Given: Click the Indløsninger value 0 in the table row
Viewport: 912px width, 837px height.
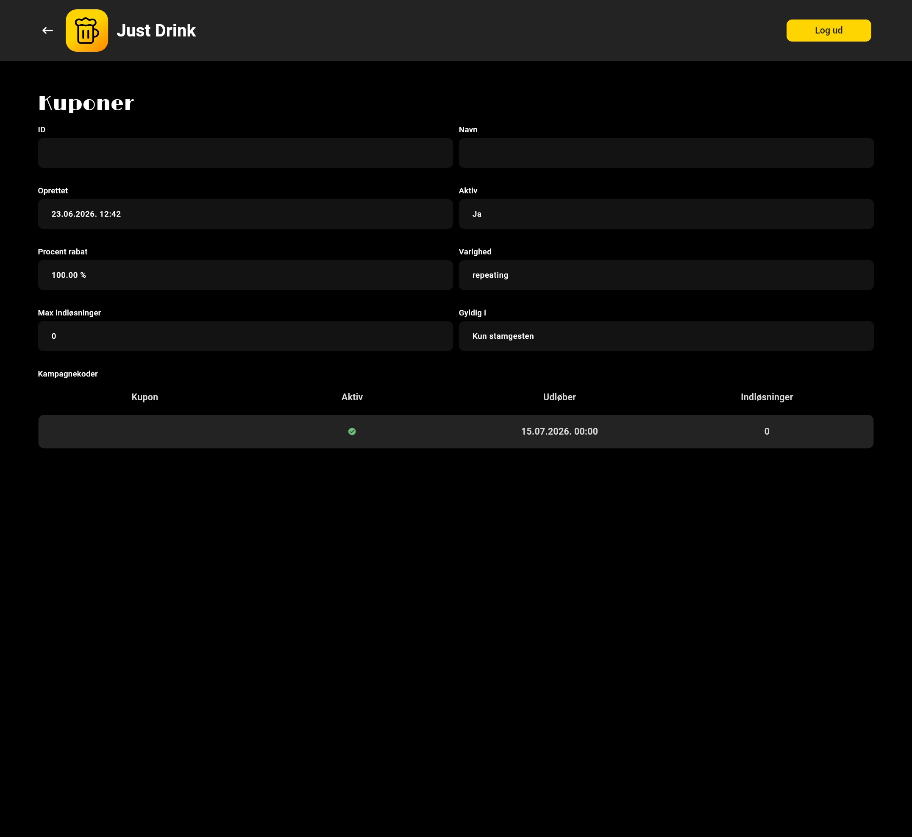Looking at the screenshot, I should click(767, 432).
